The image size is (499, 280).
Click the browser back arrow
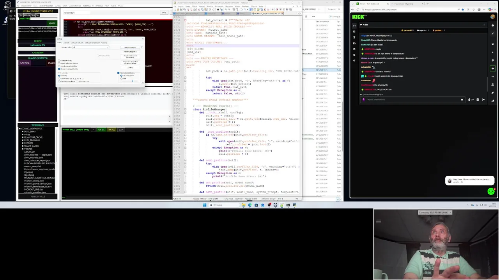pos(352,9)
